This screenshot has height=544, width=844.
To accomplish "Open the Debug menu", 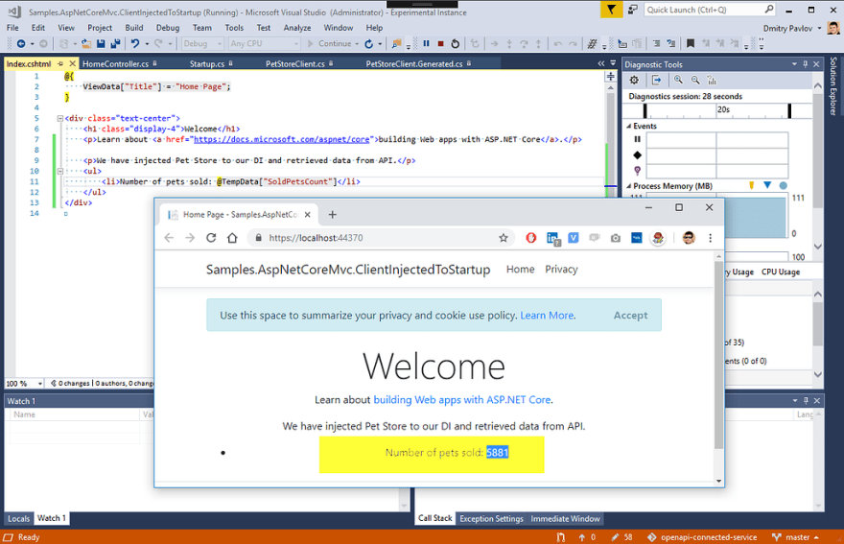I will click(168, 28).
